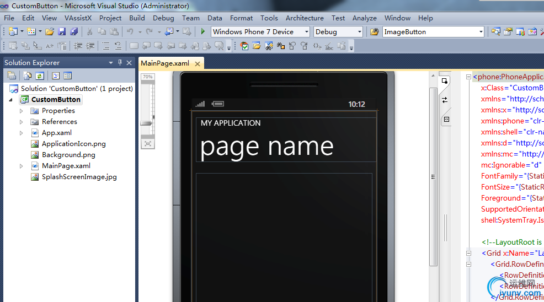Screen dimensions: 544x302
Task: Click the spell check abc icon
Action: tap(329, 46)
